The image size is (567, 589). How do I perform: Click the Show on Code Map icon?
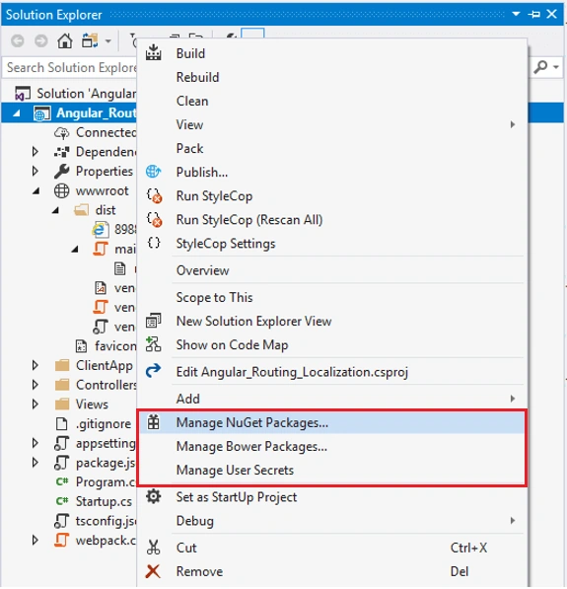[153, 344]
